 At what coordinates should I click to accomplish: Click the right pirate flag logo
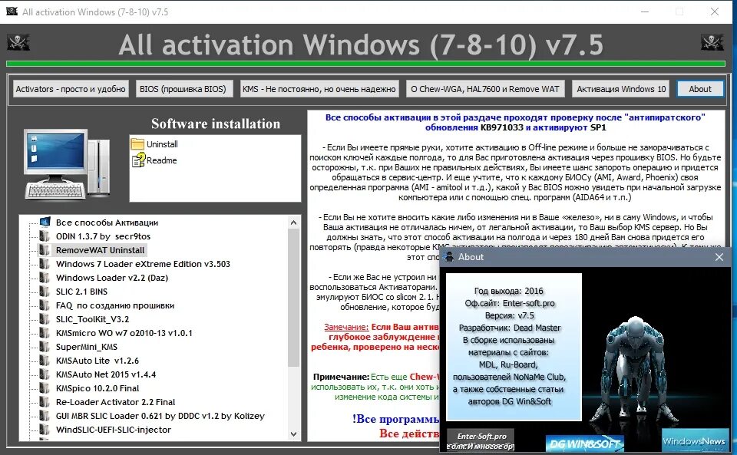tap(712, 43)
